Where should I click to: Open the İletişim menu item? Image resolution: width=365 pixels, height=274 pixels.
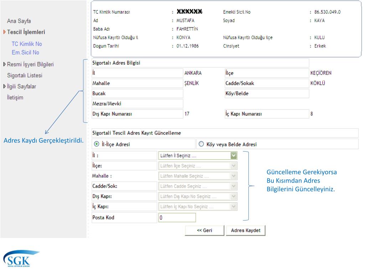(x=15, y=97)
